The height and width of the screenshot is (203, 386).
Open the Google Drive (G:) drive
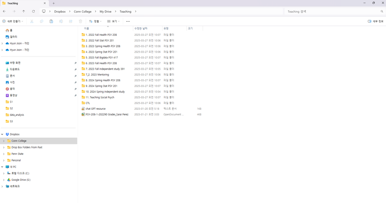21,179
